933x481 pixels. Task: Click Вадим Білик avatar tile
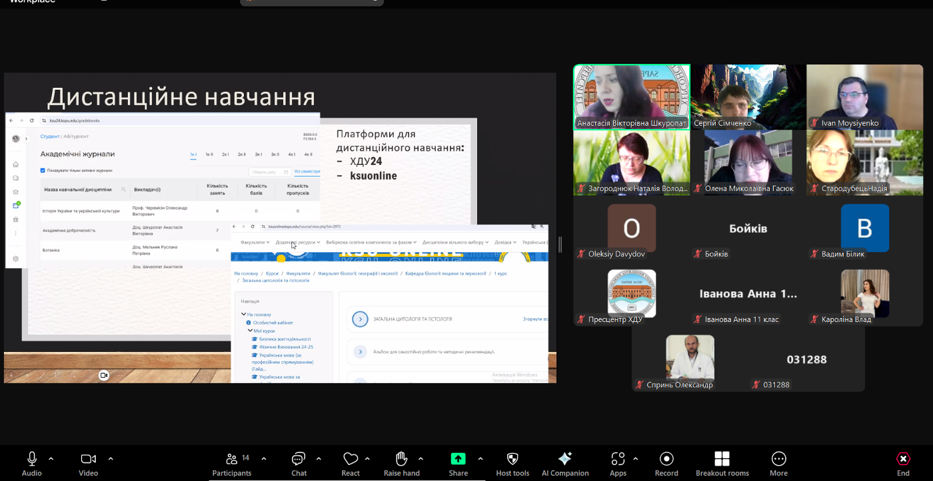pyautogui.click(x=864, y=228)
